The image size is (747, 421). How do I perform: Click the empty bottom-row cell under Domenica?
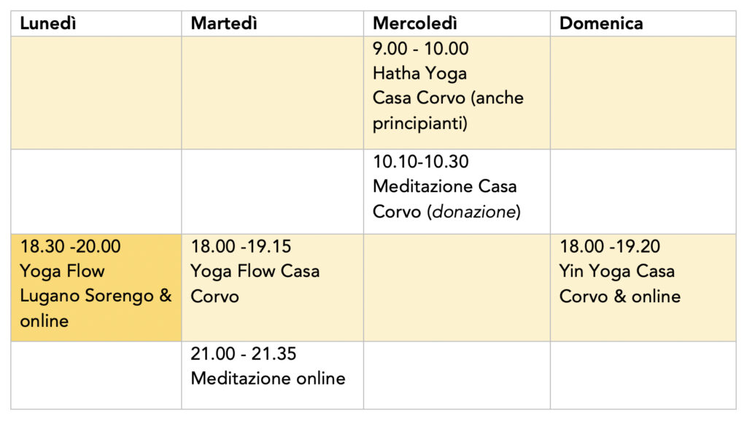[642, 374]
